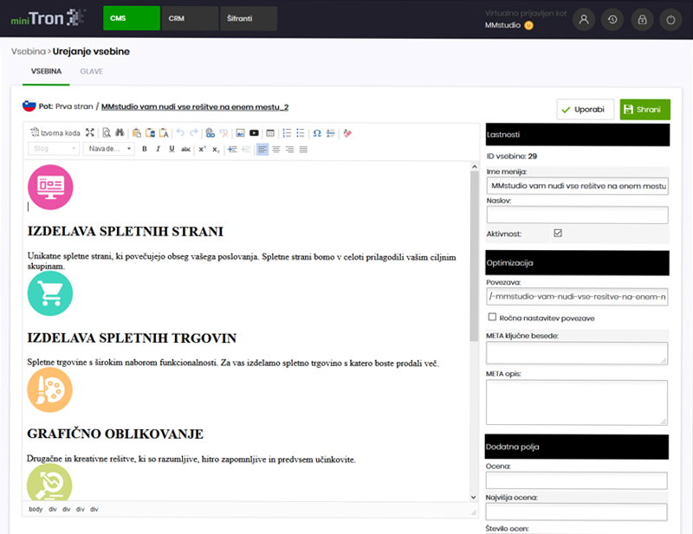Align text left
693x534 pixels.
pos(262,149)
